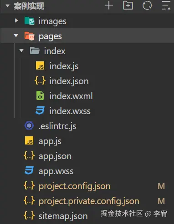Open the index.js file
Screen dimensions: 174x224
[64, 66]
